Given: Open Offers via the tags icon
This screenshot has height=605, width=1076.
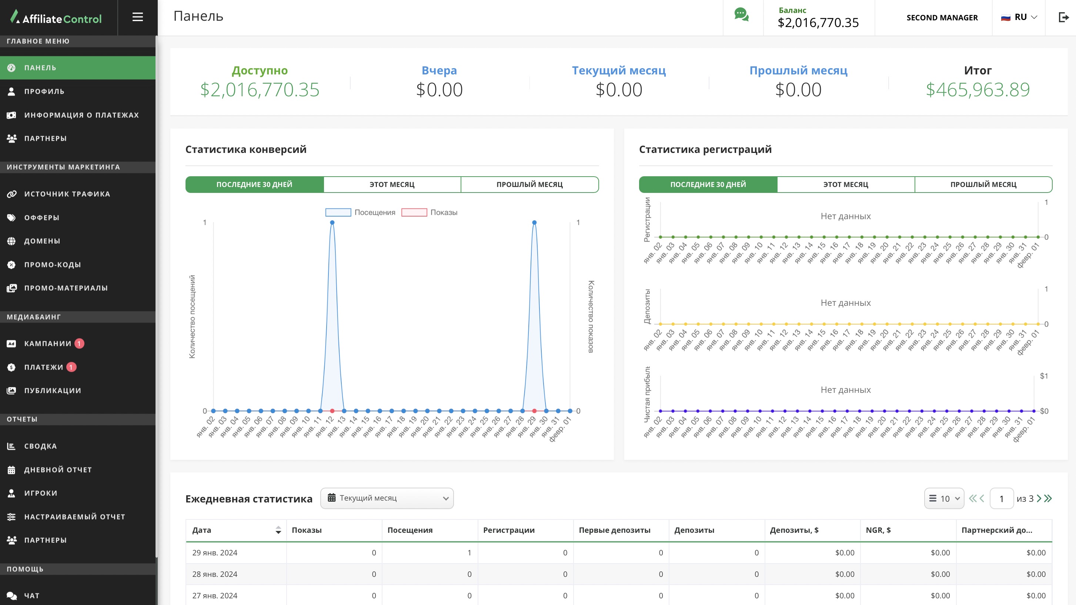Looking at the screenshot, I should pos(11,218).
